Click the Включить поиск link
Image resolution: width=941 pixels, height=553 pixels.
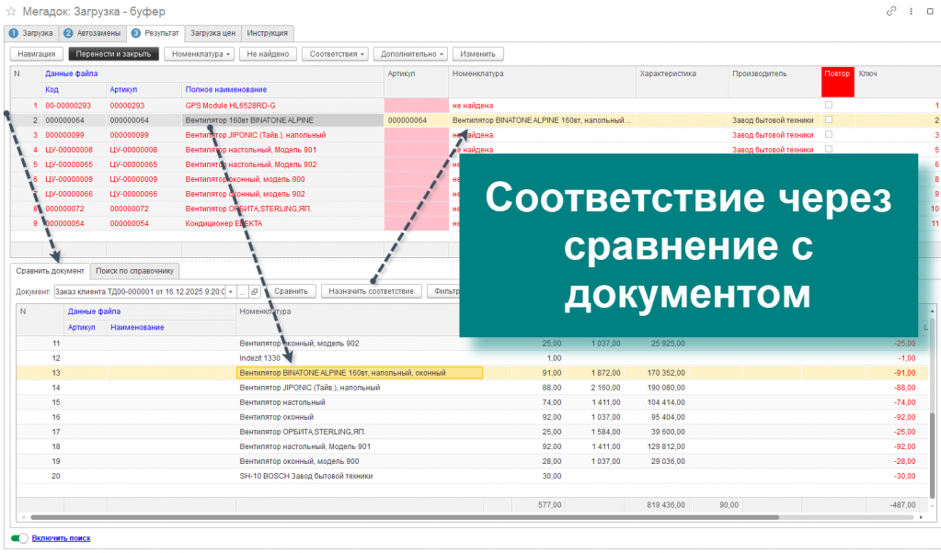click(62, 538)
